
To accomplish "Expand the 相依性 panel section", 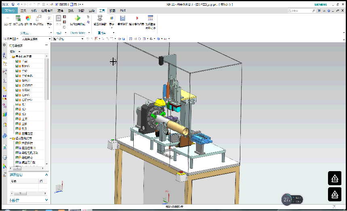I will click(46, 200).
